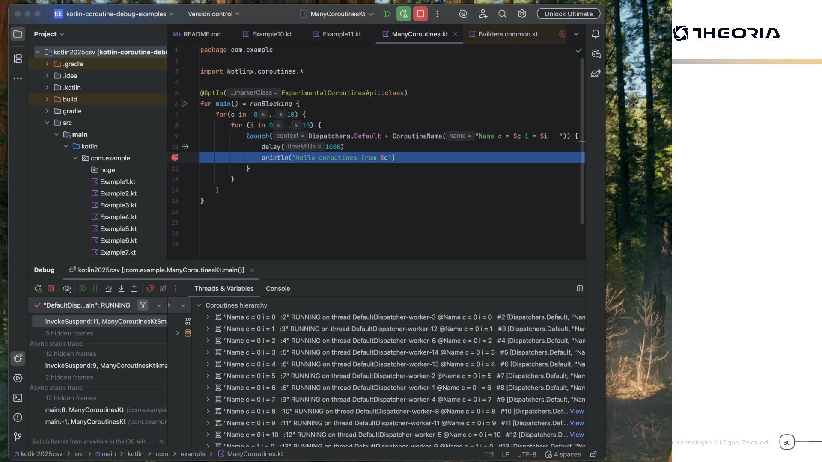Viewport: 822px width, 462px height.
Task: Click Step Over in debug toolbar
Action: point(109,289)
